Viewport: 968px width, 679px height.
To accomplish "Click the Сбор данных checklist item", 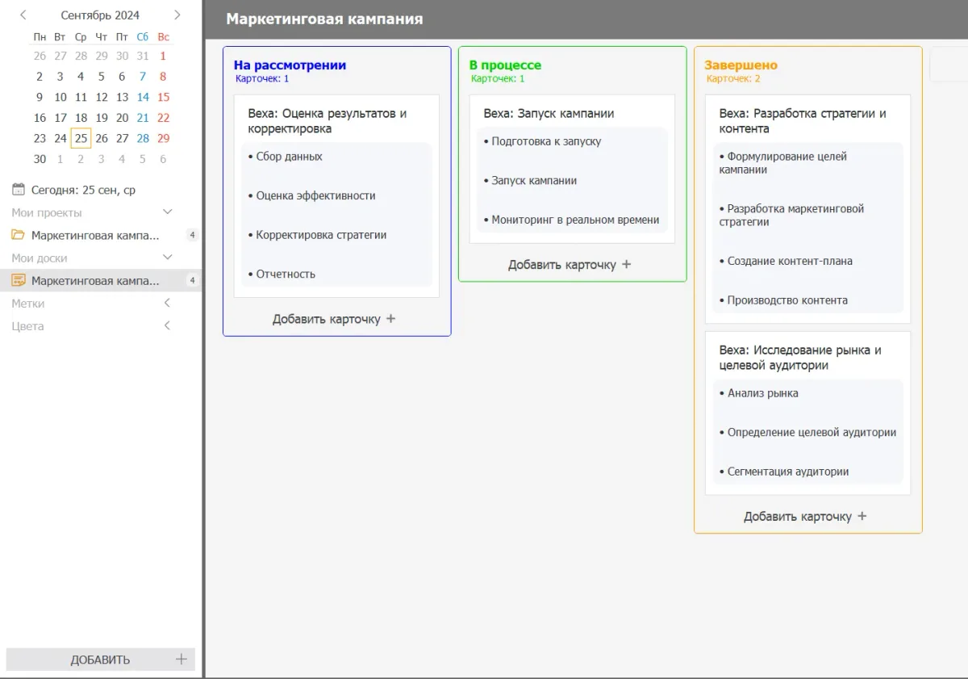I will tap(289, 157).
